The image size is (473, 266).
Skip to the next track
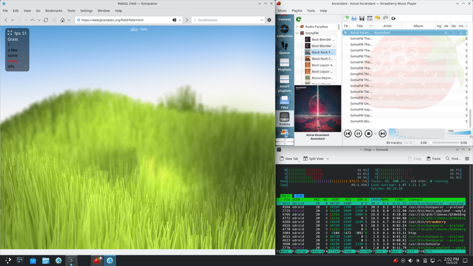click(382, 134)
